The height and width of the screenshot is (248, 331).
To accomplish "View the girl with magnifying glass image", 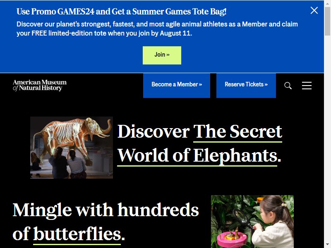I will click(252, 222).
